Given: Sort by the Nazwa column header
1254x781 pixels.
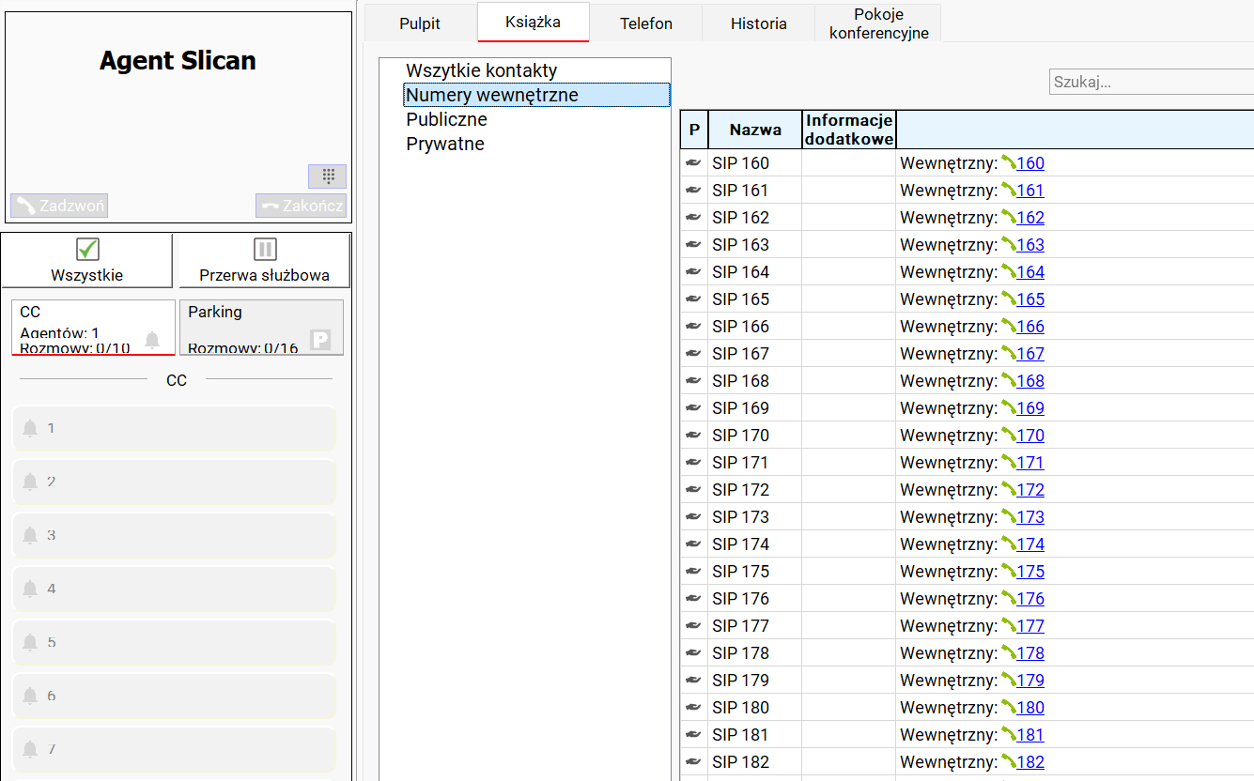Looking at the screenshot, I should coord(755,130).
